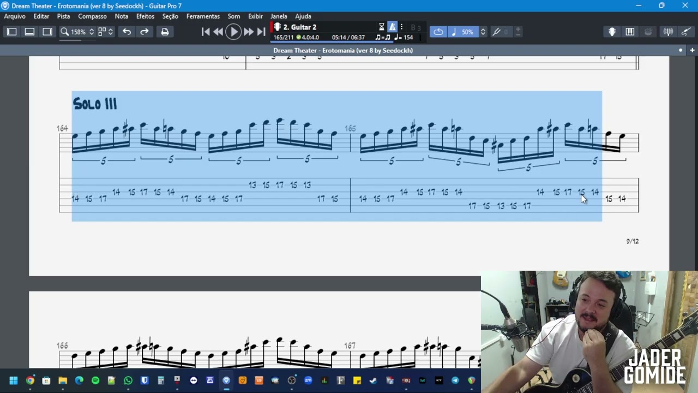Click the zoom magnifier icon
698x393 pixels.
(64, 32)
